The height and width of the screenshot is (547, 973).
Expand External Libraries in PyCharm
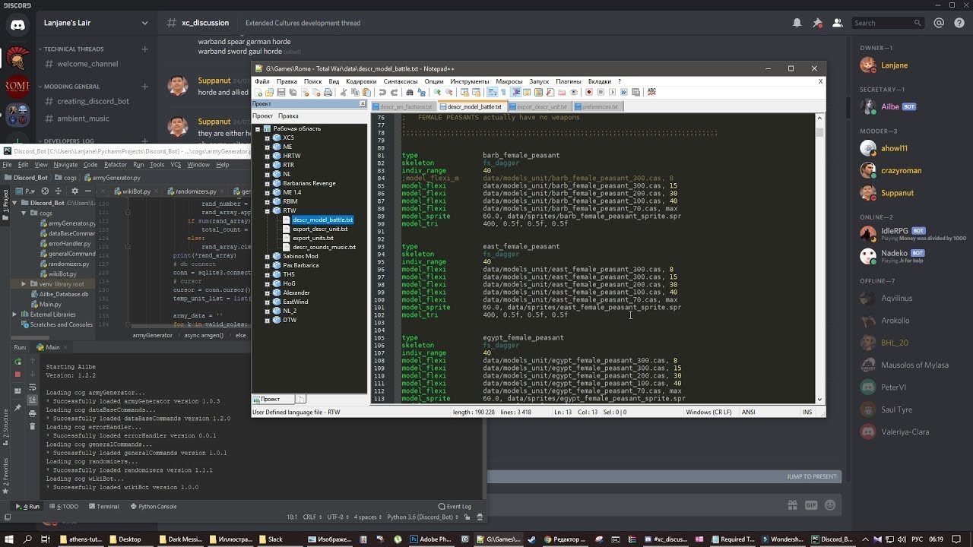pyautogui.click(x=14, y=314)
